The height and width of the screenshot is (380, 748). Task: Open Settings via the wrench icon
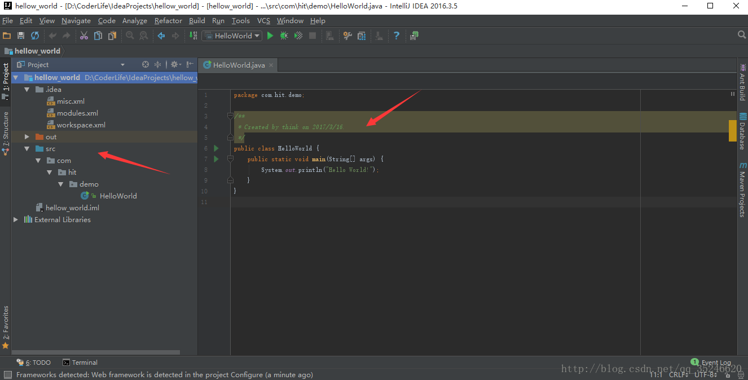347,36
